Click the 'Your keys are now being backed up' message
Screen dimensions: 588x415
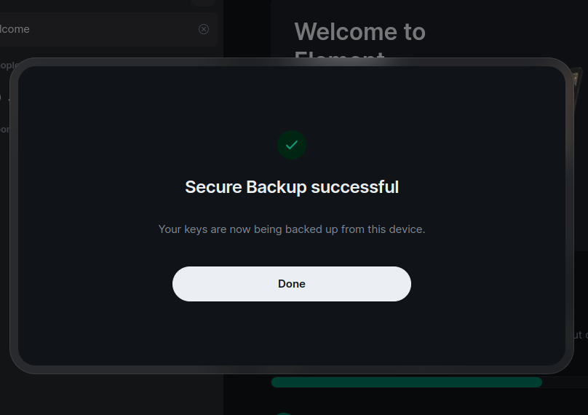tap(292, 229)
